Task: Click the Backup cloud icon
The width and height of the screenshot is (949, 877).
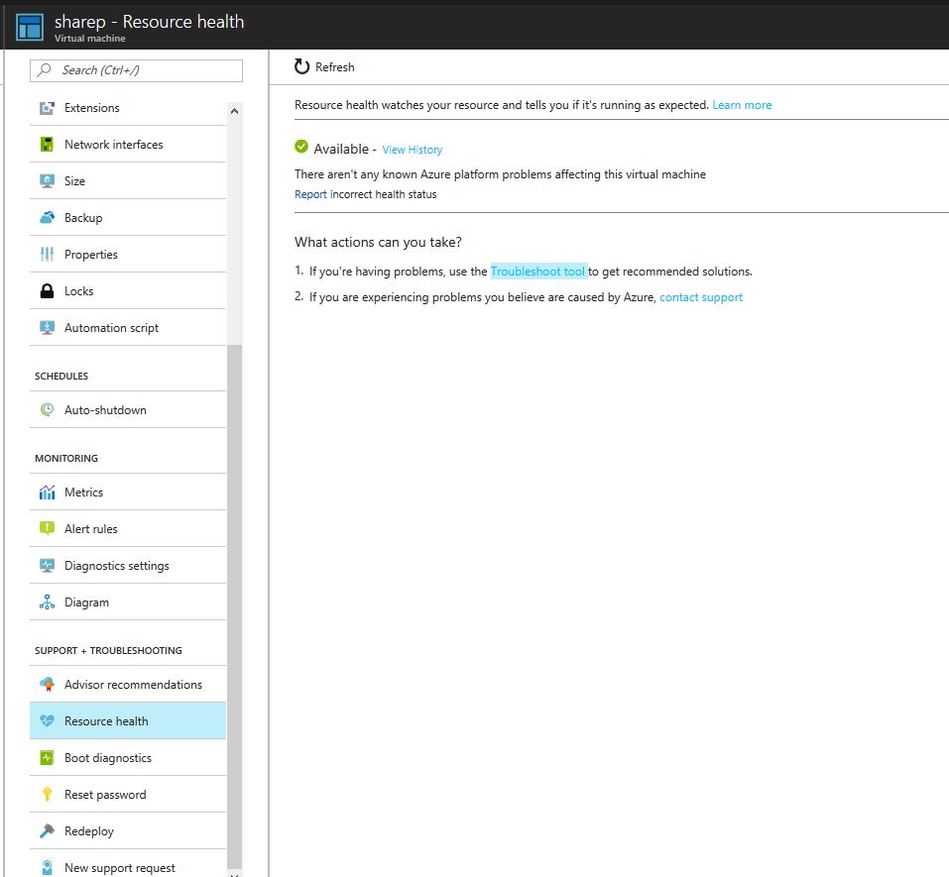Action: point(47,218)
